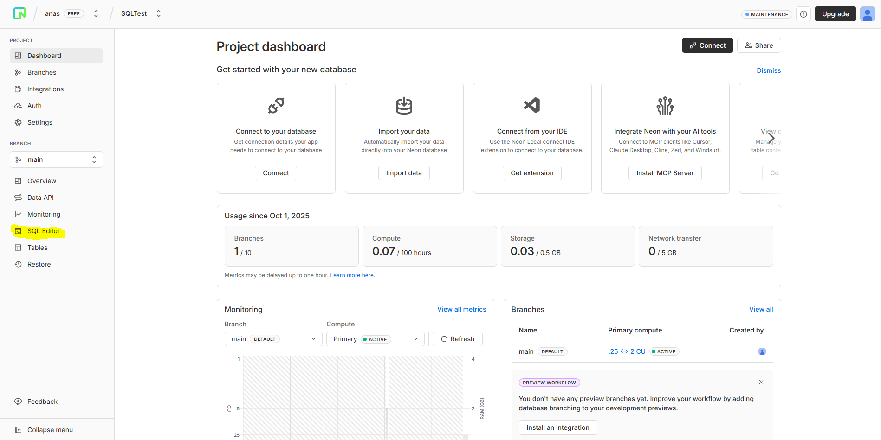Image resolution: width=881 pixels, height=440 pixels.
Task: Open the help question mark icon
Action: (803, 14)
